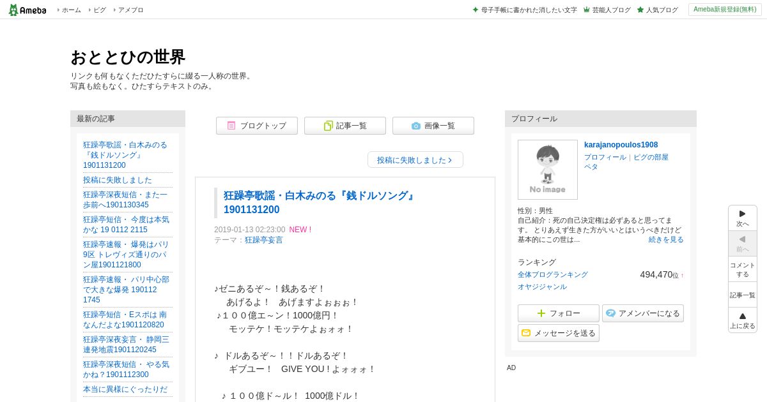The image size is (767, 402).
Task: Open sidebar post 狂躁亭深夜短信・また一歩前へ1901130345
Action: [125, 200]
